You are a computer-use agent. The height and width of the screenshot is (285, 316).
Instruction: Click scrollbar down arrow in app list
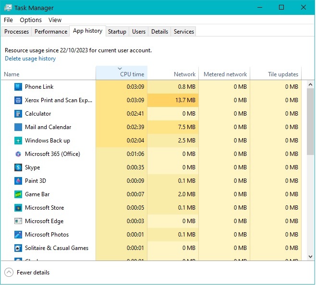coord(310,257)
